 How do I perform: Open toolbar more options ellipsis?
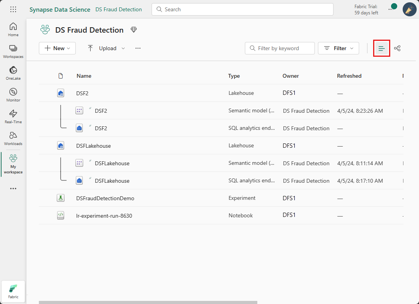pos(138,48)
